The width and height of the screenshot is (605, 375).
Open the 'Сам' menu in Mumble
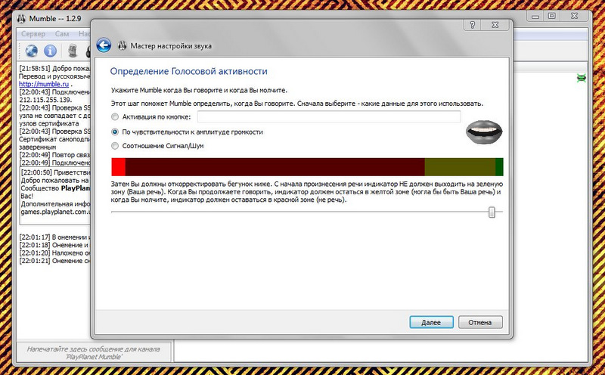[62, 34]
